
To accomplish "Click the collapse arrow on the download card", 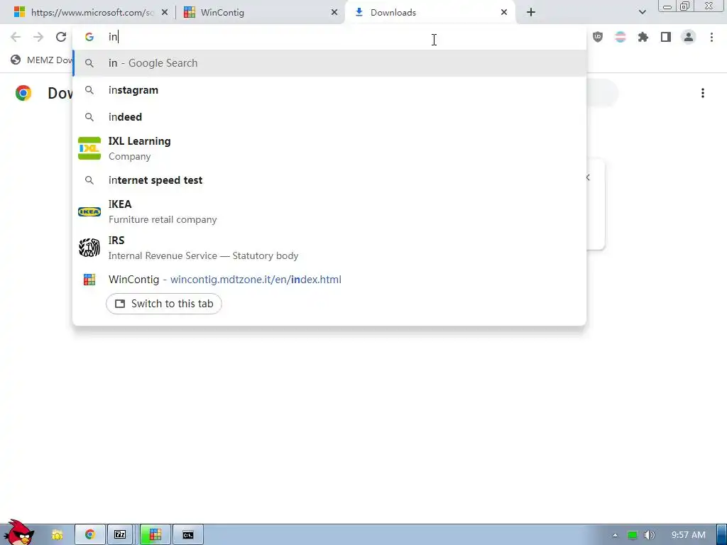I will pyautogui.click(x=588, y=177).
